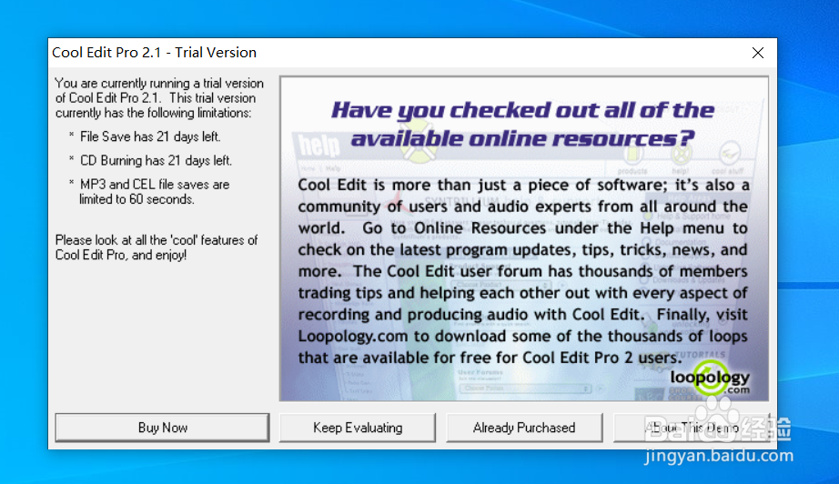This screenshot has width=839, height=484.
Task: Click the loopology.com logo in the banner
Action: [x=711, y=378]
